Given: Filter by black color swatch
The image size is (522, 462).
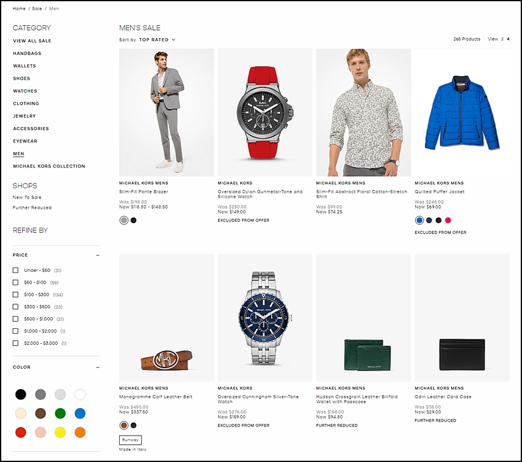Looking at the screenshot, I should pyautogui.click(x=21, y=395).
